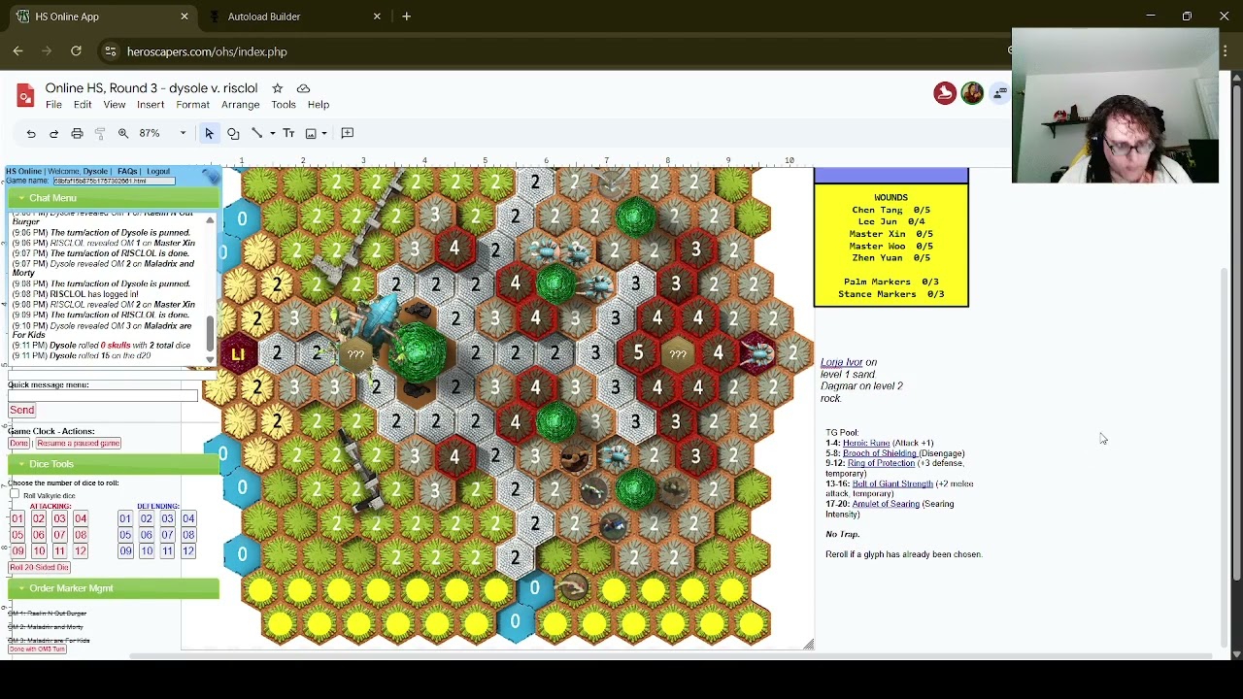The height and width of the screenshot is (699, 1243).
Task: Open the Bolt of Giant Strength link
Action: pos(892,483)
